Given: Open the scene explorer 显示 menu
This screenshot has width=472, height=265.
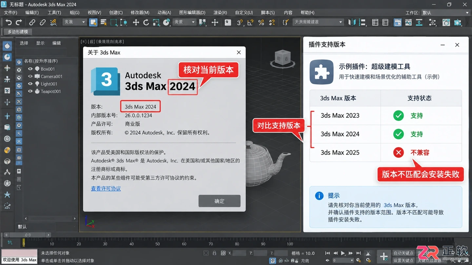Looking at the screenshot, I should pos(40,43).
